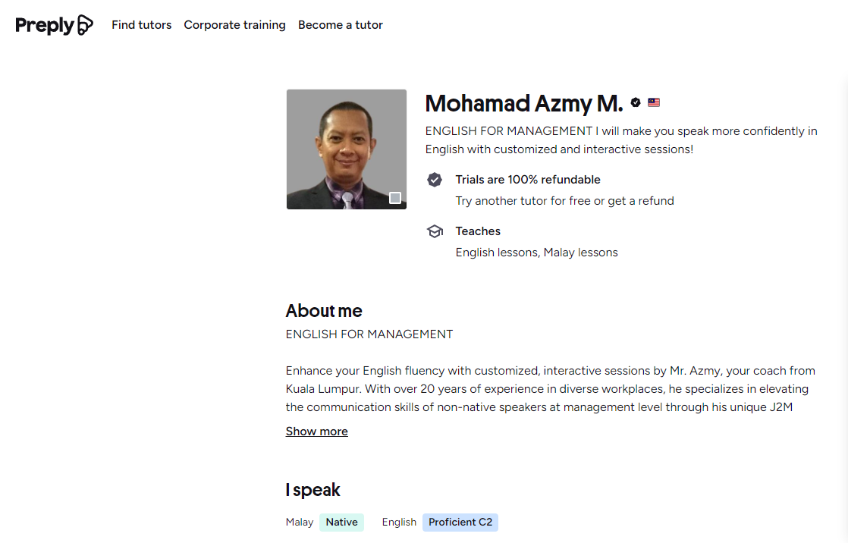Click "Try another tutor for free" line
The image size is (848, 543).
coord(564,201)
